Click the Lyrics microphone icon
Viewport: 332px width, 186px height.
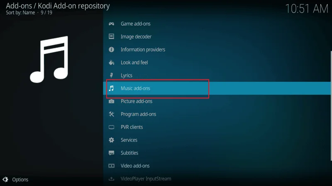pyautogui.click(x=111, y=75)
